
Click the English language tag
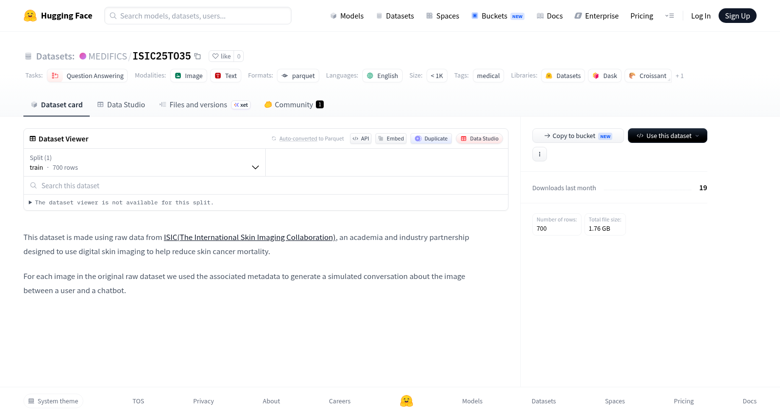pos(382,76)
